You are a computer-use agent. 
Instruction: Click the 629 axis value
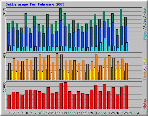4,55
